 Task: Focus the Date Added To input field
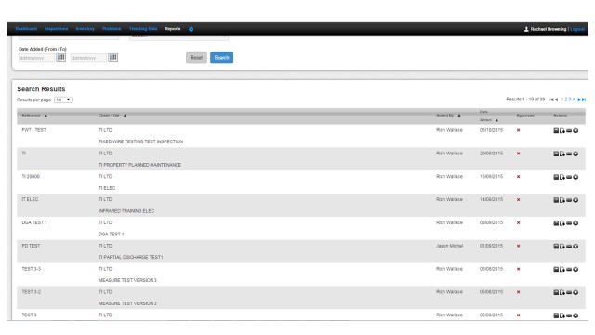[88, 58]
